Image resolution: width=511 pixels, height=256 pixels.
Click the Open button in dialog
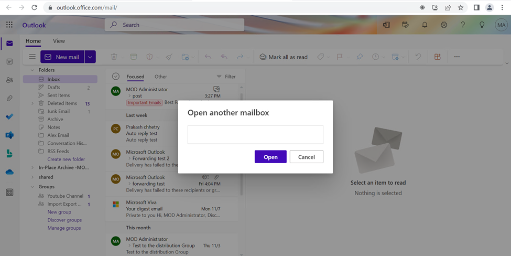click(x=270, y=157)
